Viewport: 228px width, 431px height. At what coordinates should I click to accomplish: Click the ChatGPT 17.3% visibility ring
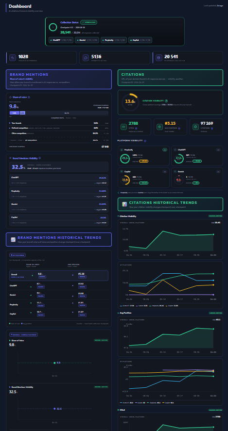click(179, 159)
